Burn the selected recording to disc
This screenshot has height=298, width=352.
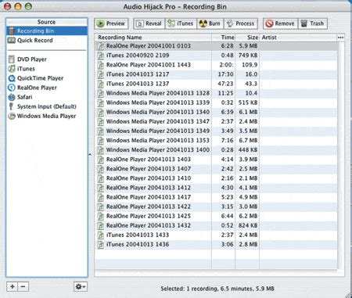[x=210, y=23]
